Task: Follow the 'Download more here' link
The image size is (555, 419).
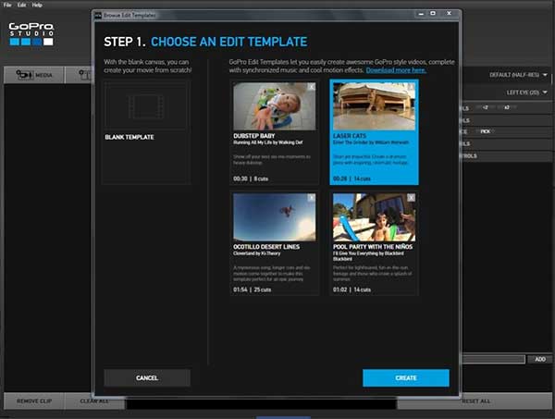Action: 396,70
